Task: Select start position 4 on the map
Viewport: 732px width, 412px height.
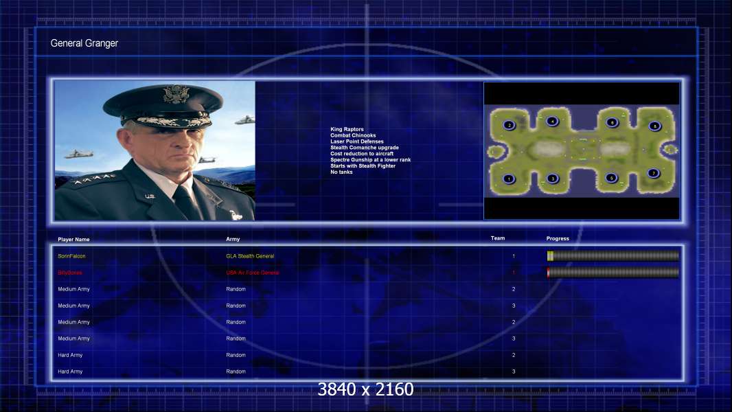Action: coord(553,122)
